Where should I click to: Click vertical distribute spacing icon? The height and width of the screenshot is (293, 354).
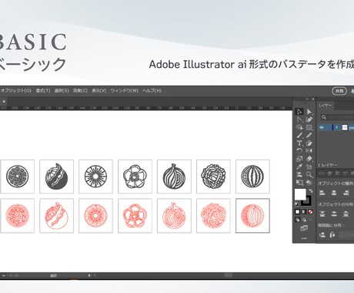[x=322, y=234]
